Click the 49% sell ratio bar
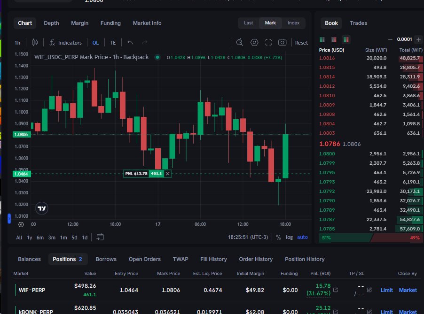This screenshot has height=314, width=424. [x=397, y=238]
